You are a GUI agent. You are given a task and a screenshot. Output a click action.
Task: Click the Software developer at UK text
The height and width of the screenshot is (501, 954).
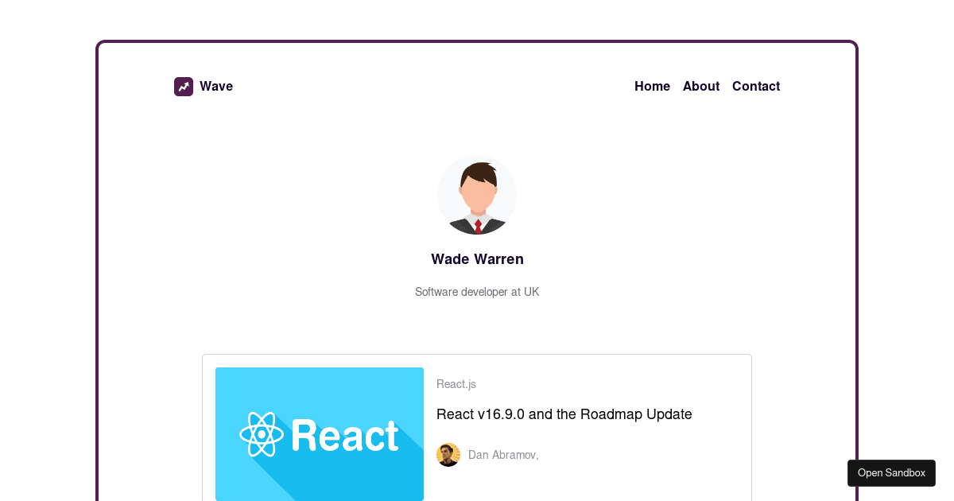point(477,292)
